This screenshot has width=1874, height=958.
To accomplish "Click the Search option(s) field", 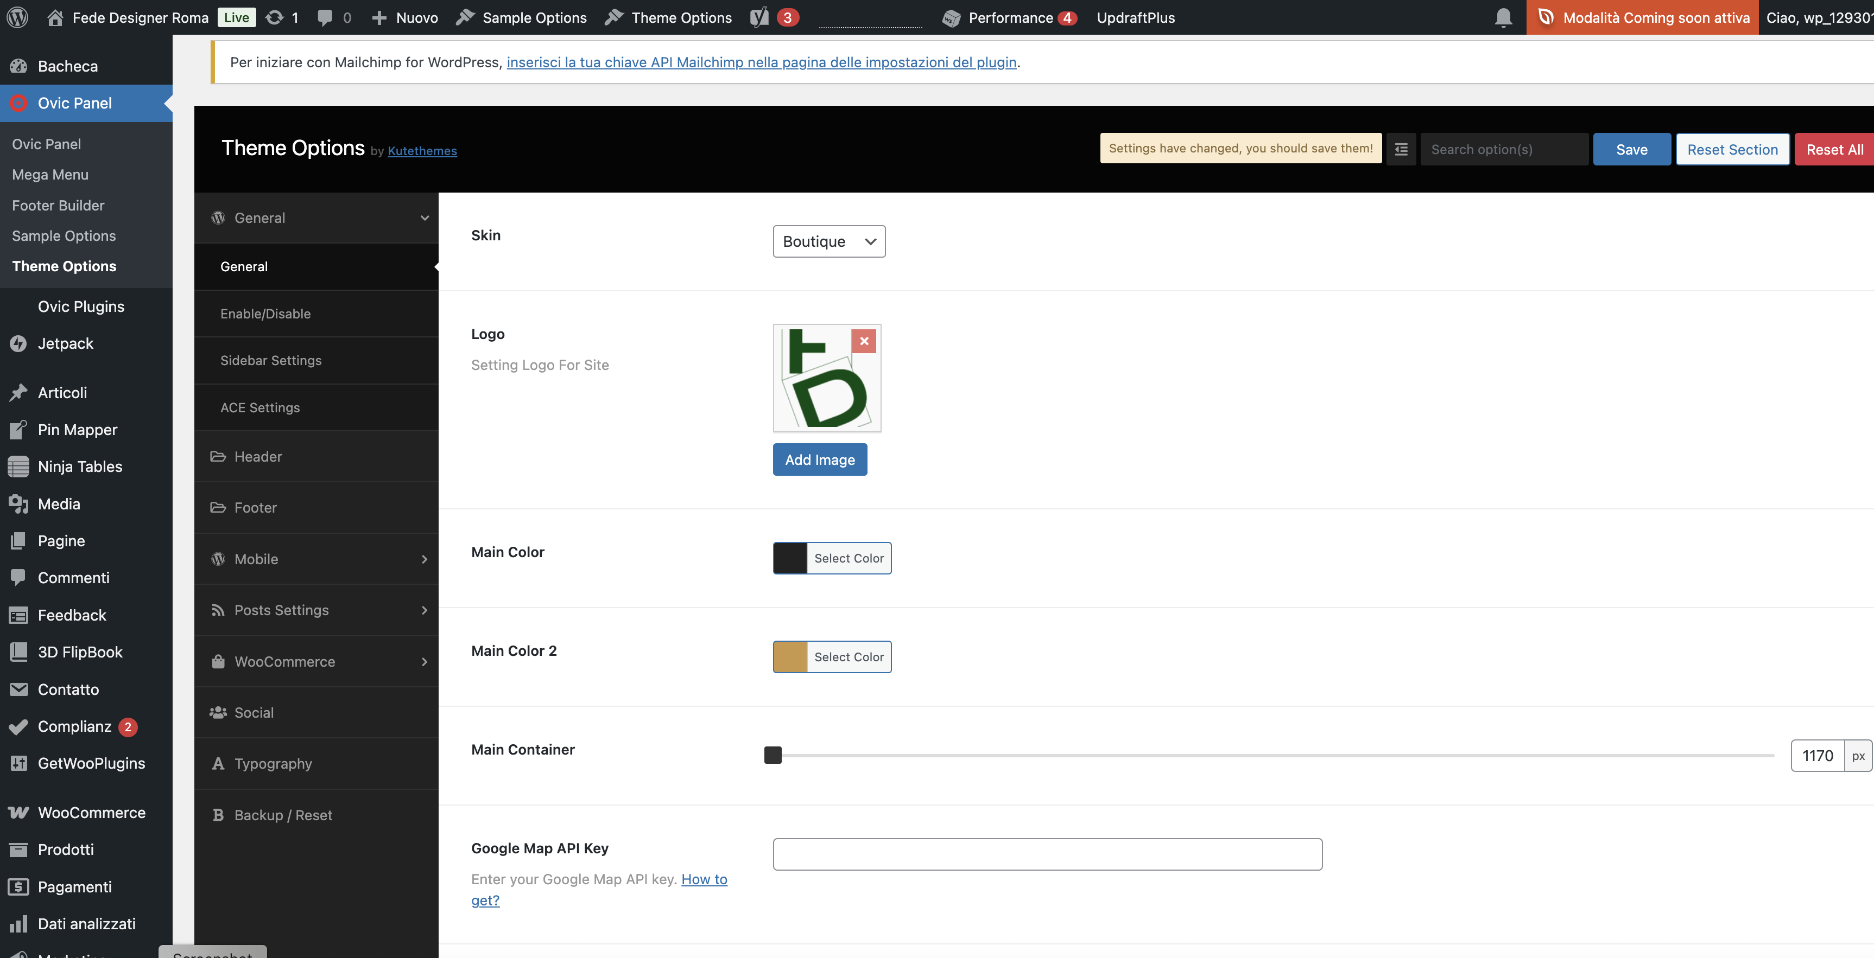I will [1504, 149].
